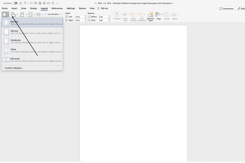This screenshot has height=163, width=245.
Task: Click the Email envelope icon
Action: (x=49, y=3)
